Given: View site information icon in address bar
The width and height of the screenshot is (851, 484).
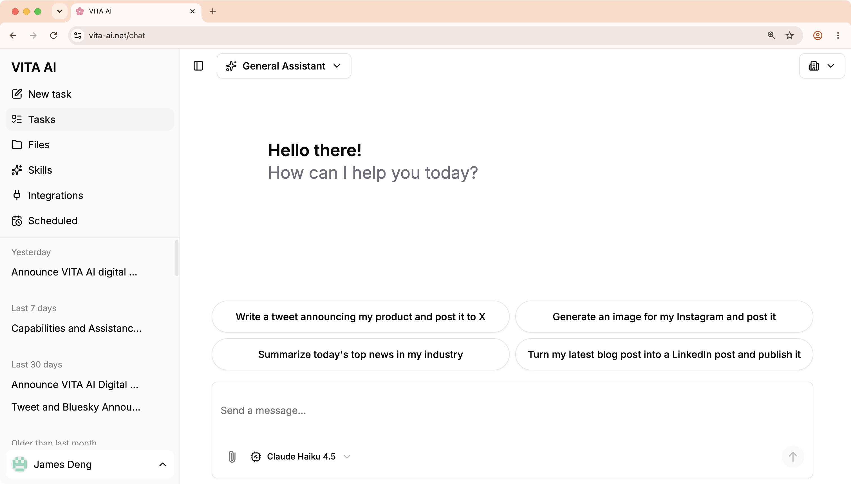Looking at the screenshot, I should coord(77,35).
